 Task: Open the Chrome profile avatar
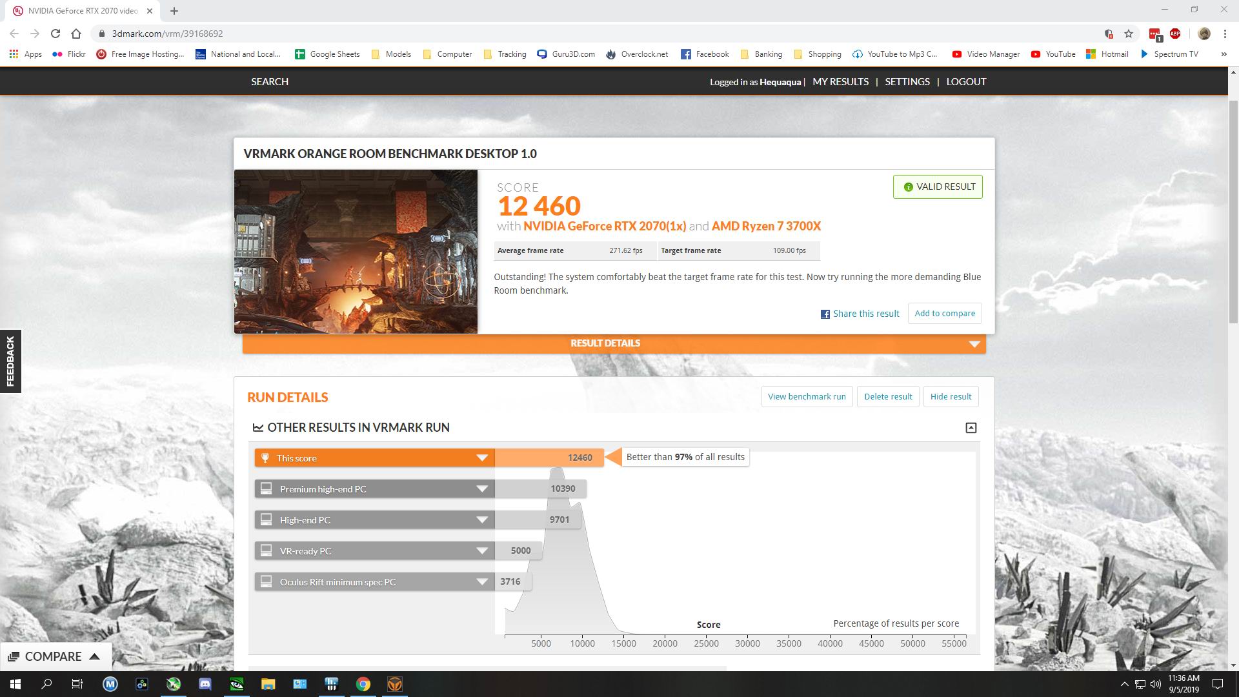1204,34
